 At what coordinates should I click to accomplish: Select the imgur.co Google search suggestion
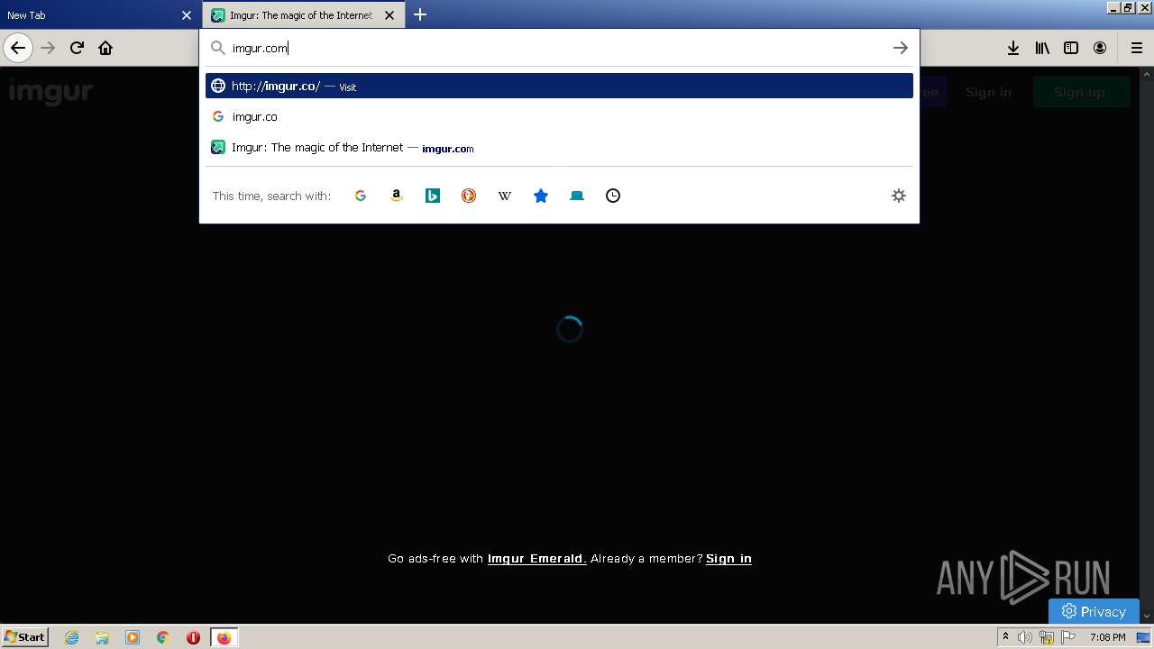click(x=559, y=116)
